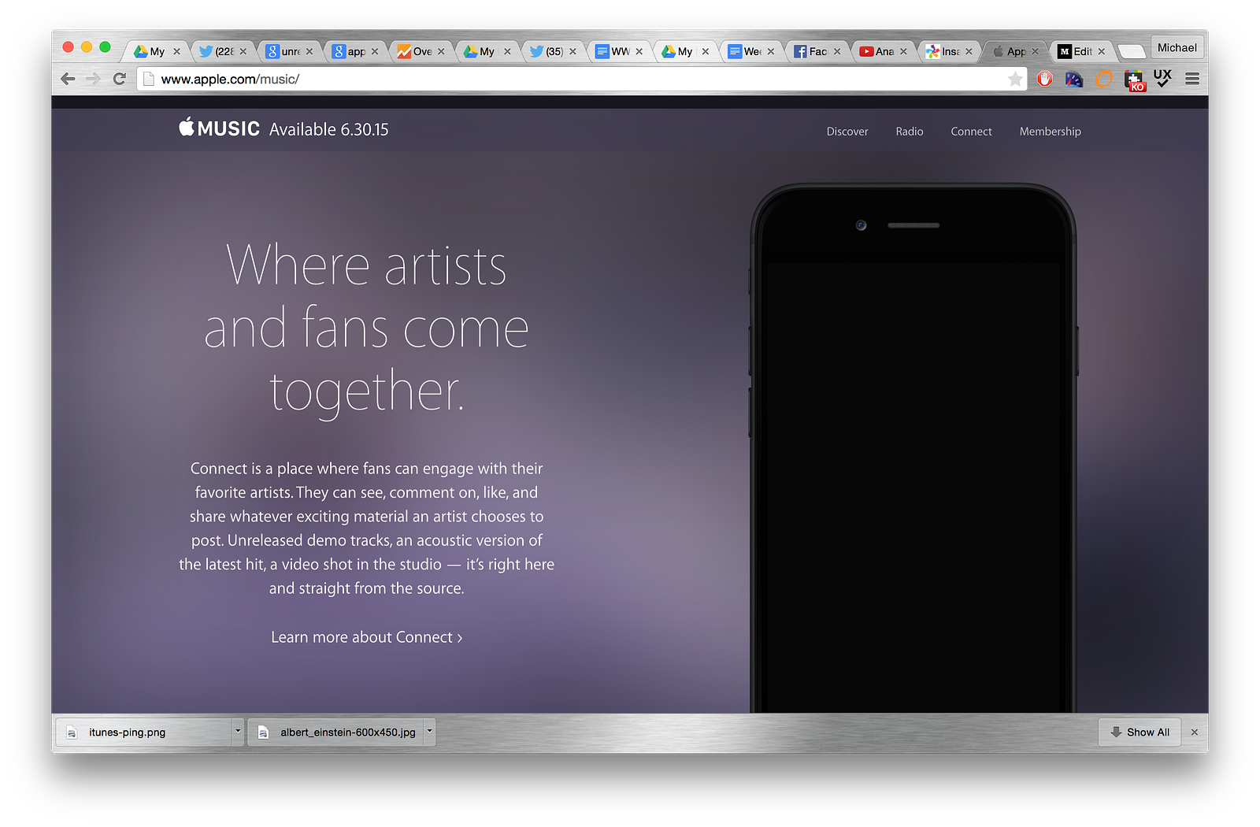The image size is (1260, 827).
Task: Close the Twitter (228 tab
Action: [x=243, y=52]
